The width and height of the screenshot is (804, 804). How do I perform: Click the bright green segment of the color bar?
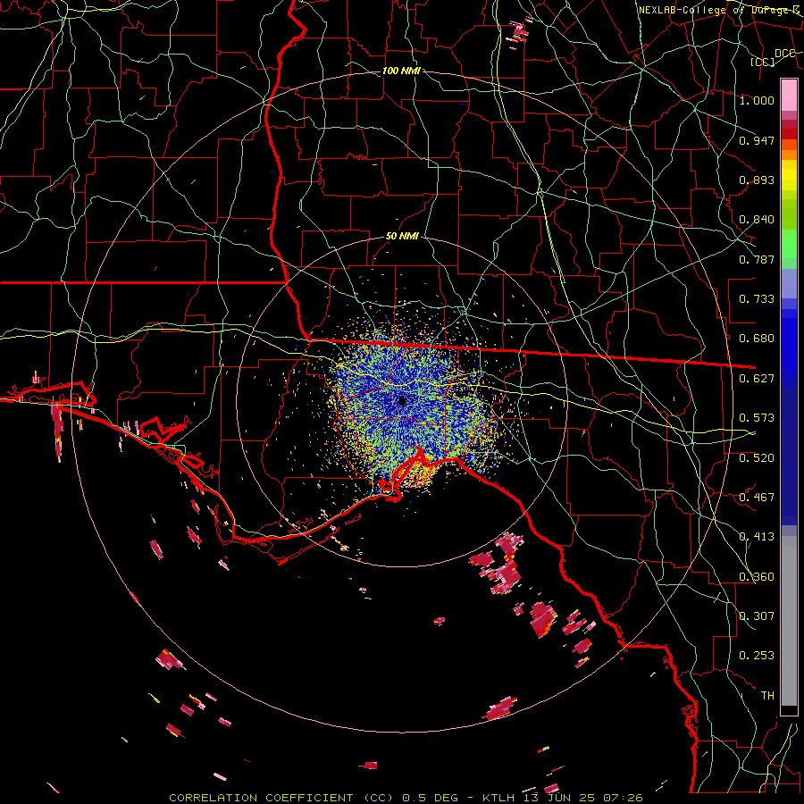789,244
